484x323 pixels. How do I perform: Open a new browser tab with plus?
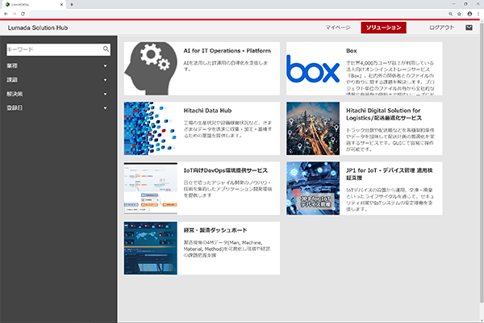tap(72, 4)
